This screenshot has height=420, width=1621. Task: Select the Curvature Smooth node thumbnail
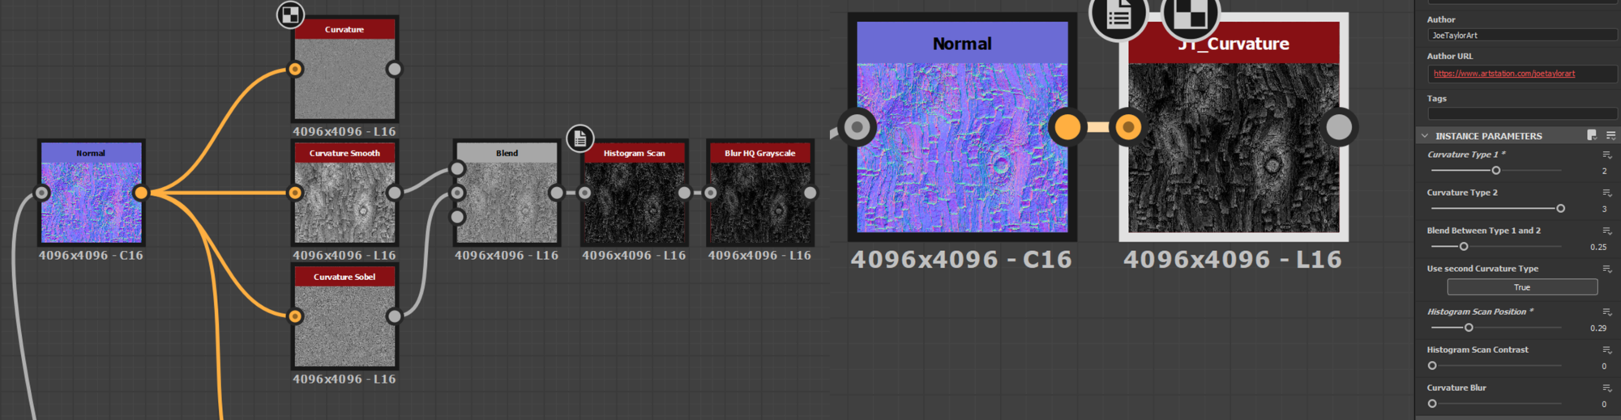(344, 202)
